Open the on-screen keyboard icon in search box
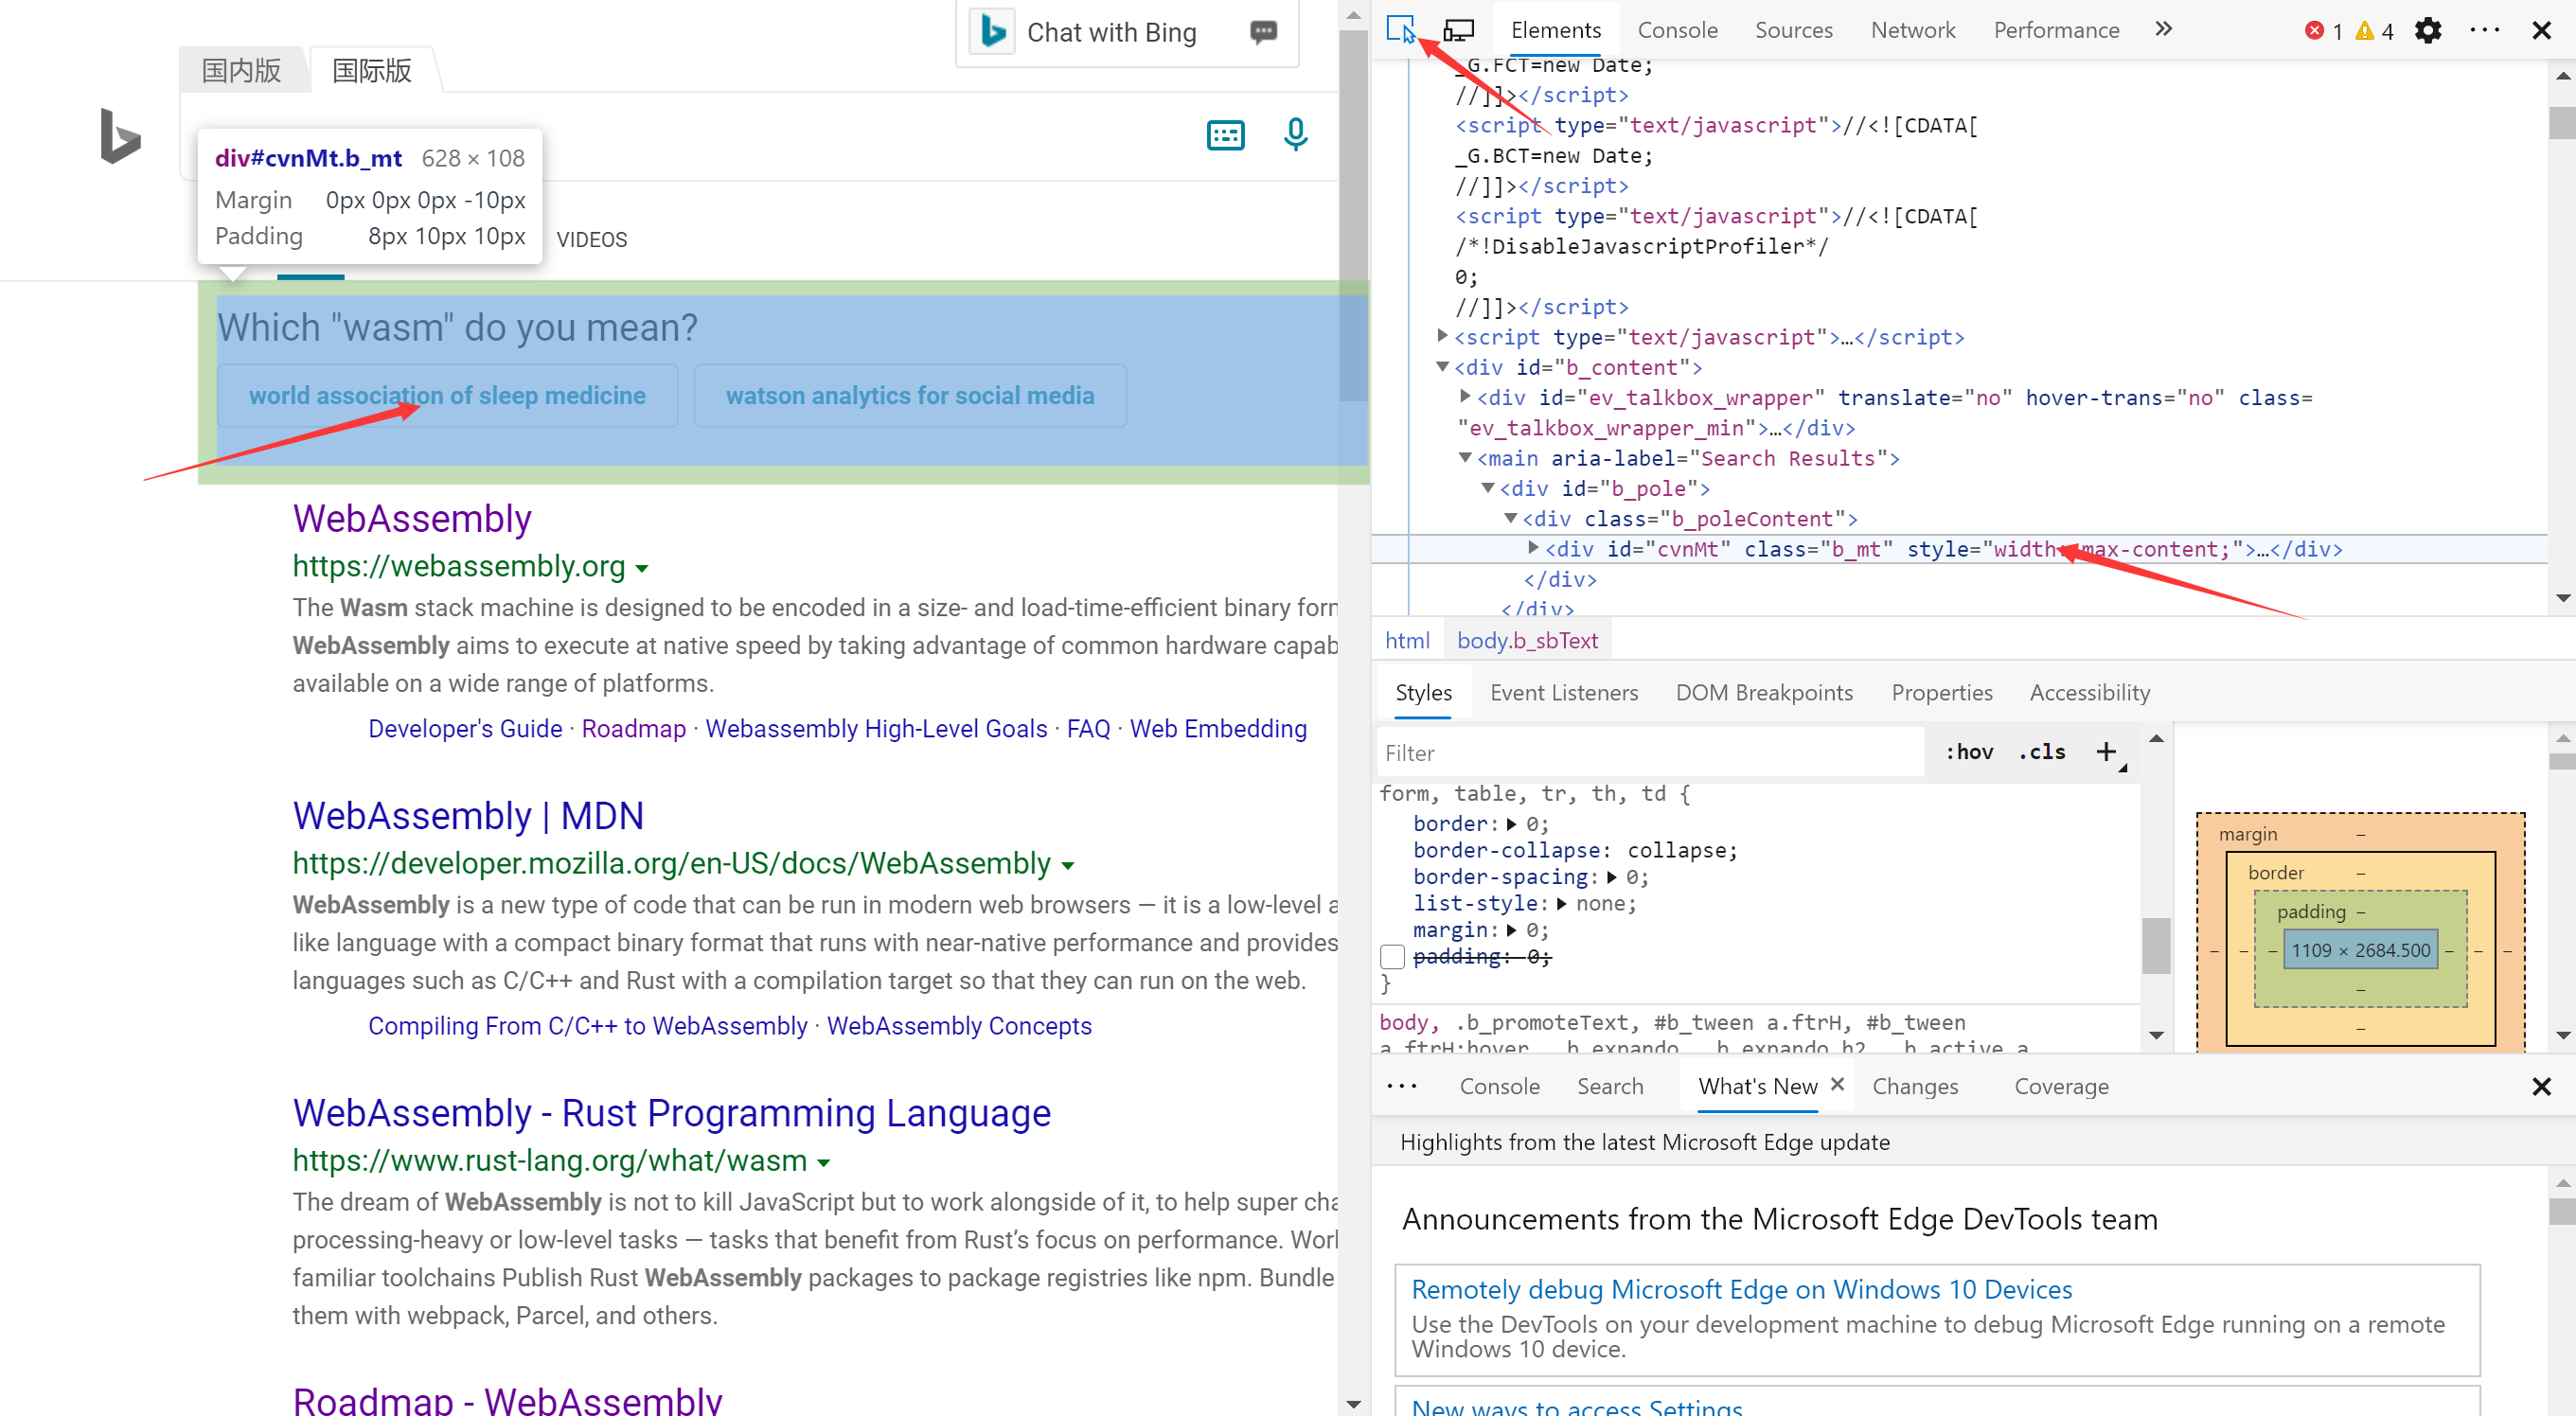This screenshot has width=2576, height=1416. tap(1225, 135)
